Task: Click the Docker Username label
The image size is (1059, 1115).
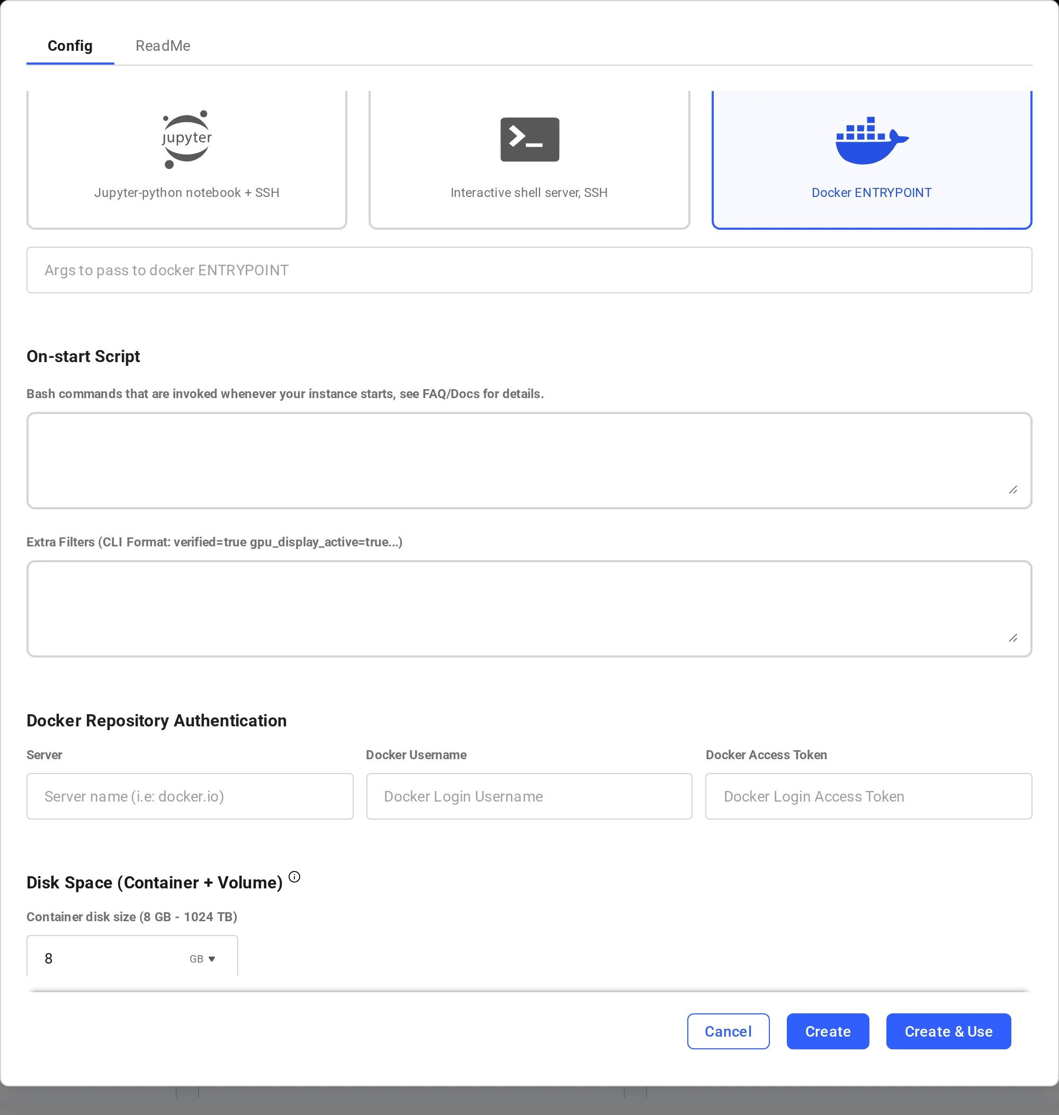Action: (416, 755)
